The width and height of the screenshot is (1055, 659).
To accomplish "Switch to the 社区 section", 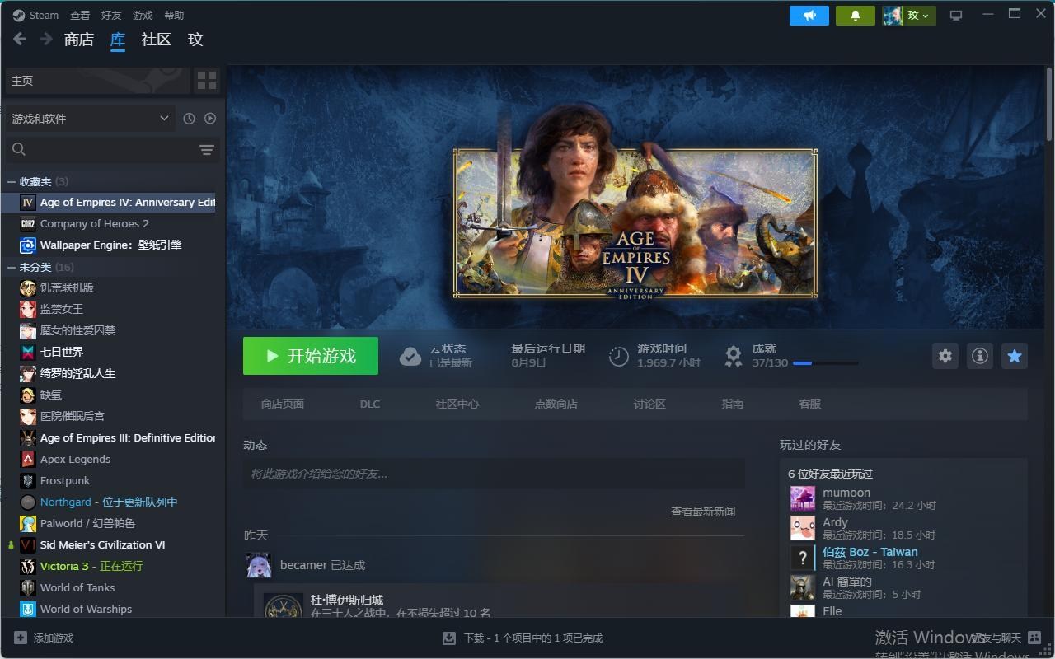I will point(156,40).
